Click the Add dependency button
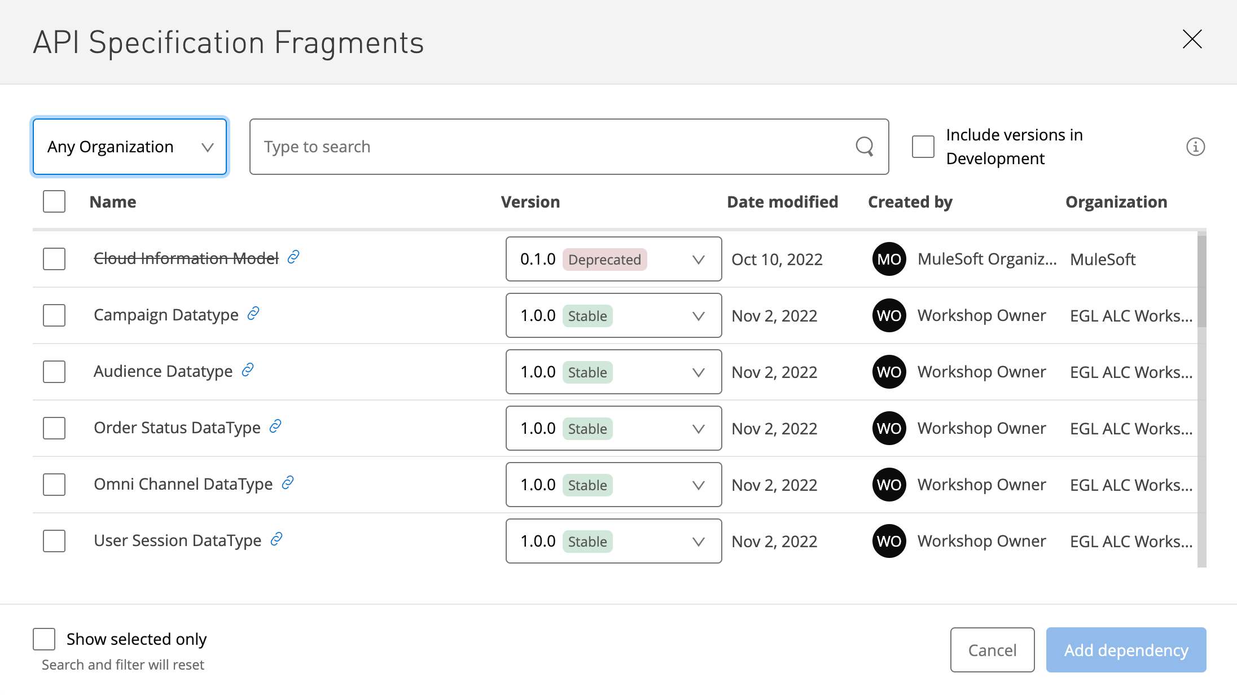Image resolution: width=1237 pixels, height=695 pixels. pyautogui.click(x=1126, y=650)
